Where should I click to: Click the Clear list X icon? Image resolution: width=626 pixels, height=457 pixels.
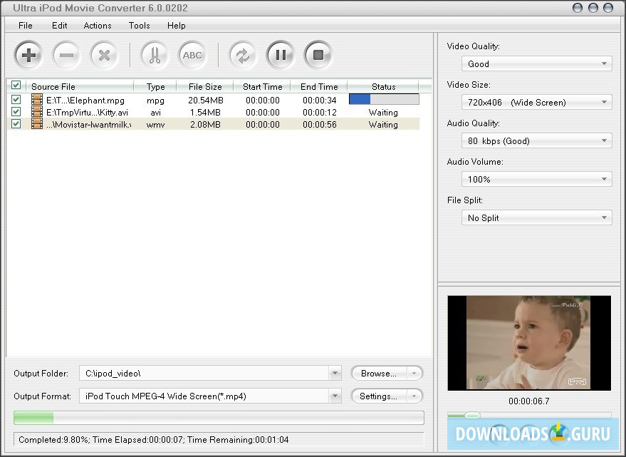click(x=104, y=55)
